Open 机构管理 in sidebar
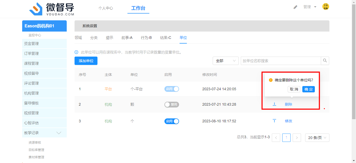This screenshot has height=163, width=356. click(x=44, y=93)
